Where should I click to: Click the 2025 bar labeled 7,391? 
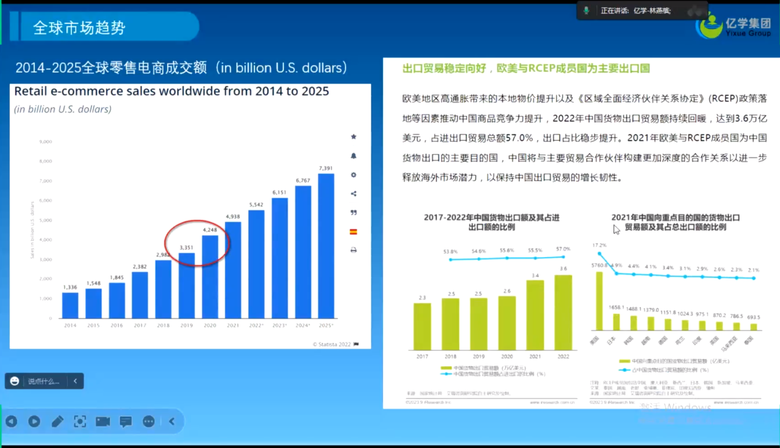coord(326,246)
